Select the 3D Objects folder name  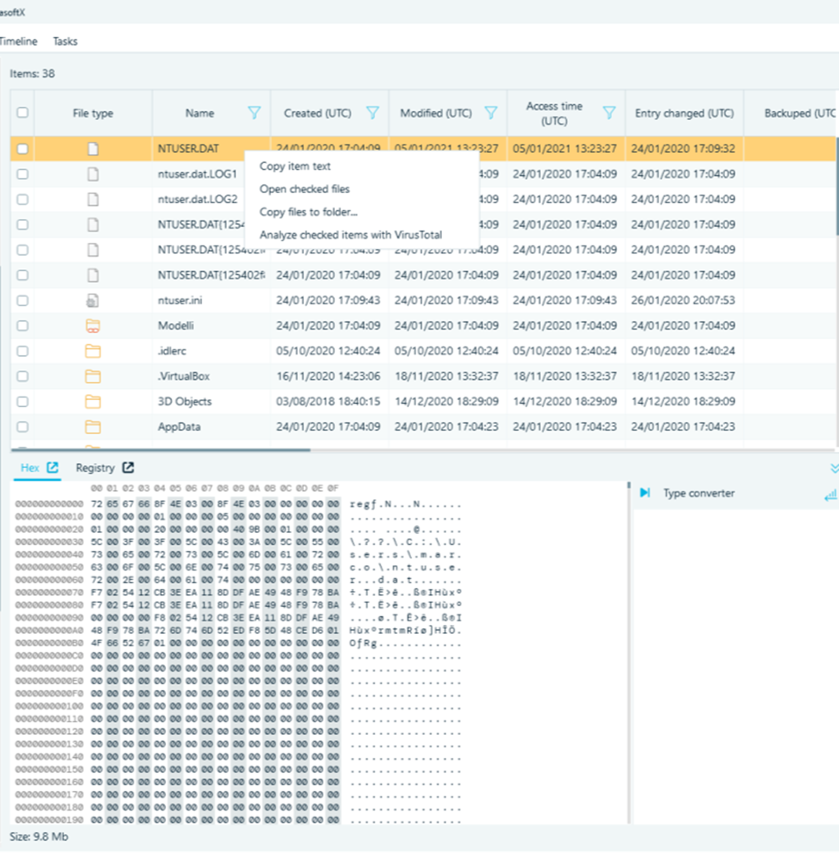tap(185, 402)
